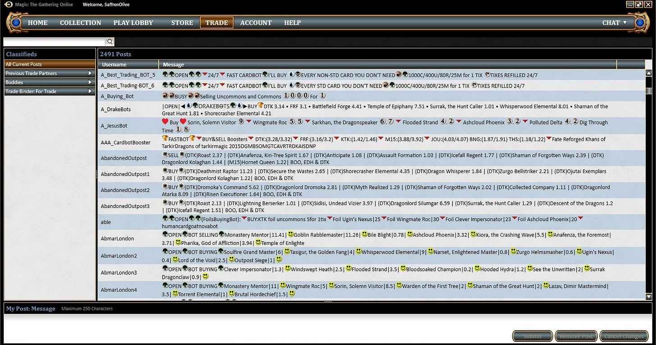656x345 pixels.
Task: Select the AbmarLondon3 username
Action: pos(119,272)
